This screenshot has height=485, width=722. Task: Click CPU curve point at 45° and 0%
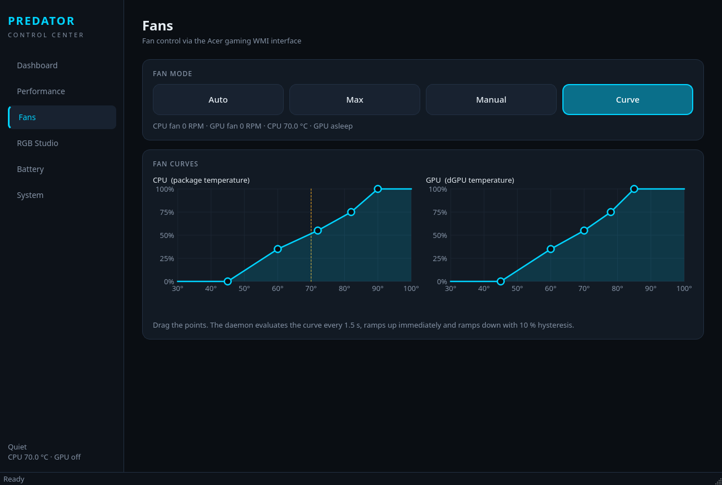coord(228,281)
